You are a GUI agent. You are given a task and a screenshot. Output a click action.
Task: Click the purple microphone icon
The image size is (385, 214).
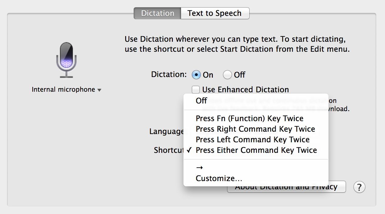coord(66,60)
